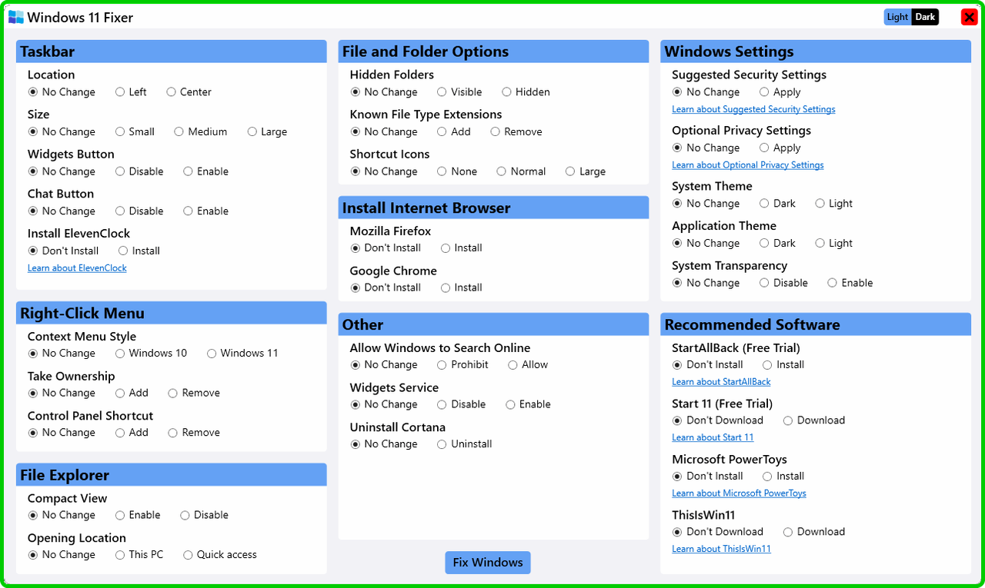This screenshot has height=588, width=985.
Task: Close the Windows 11 Fixer window
Action: pyautogui.click(x=969, y=17)
